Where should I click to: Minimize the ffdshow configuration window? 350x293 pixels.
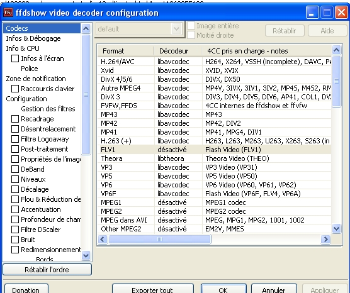(312, 13)
